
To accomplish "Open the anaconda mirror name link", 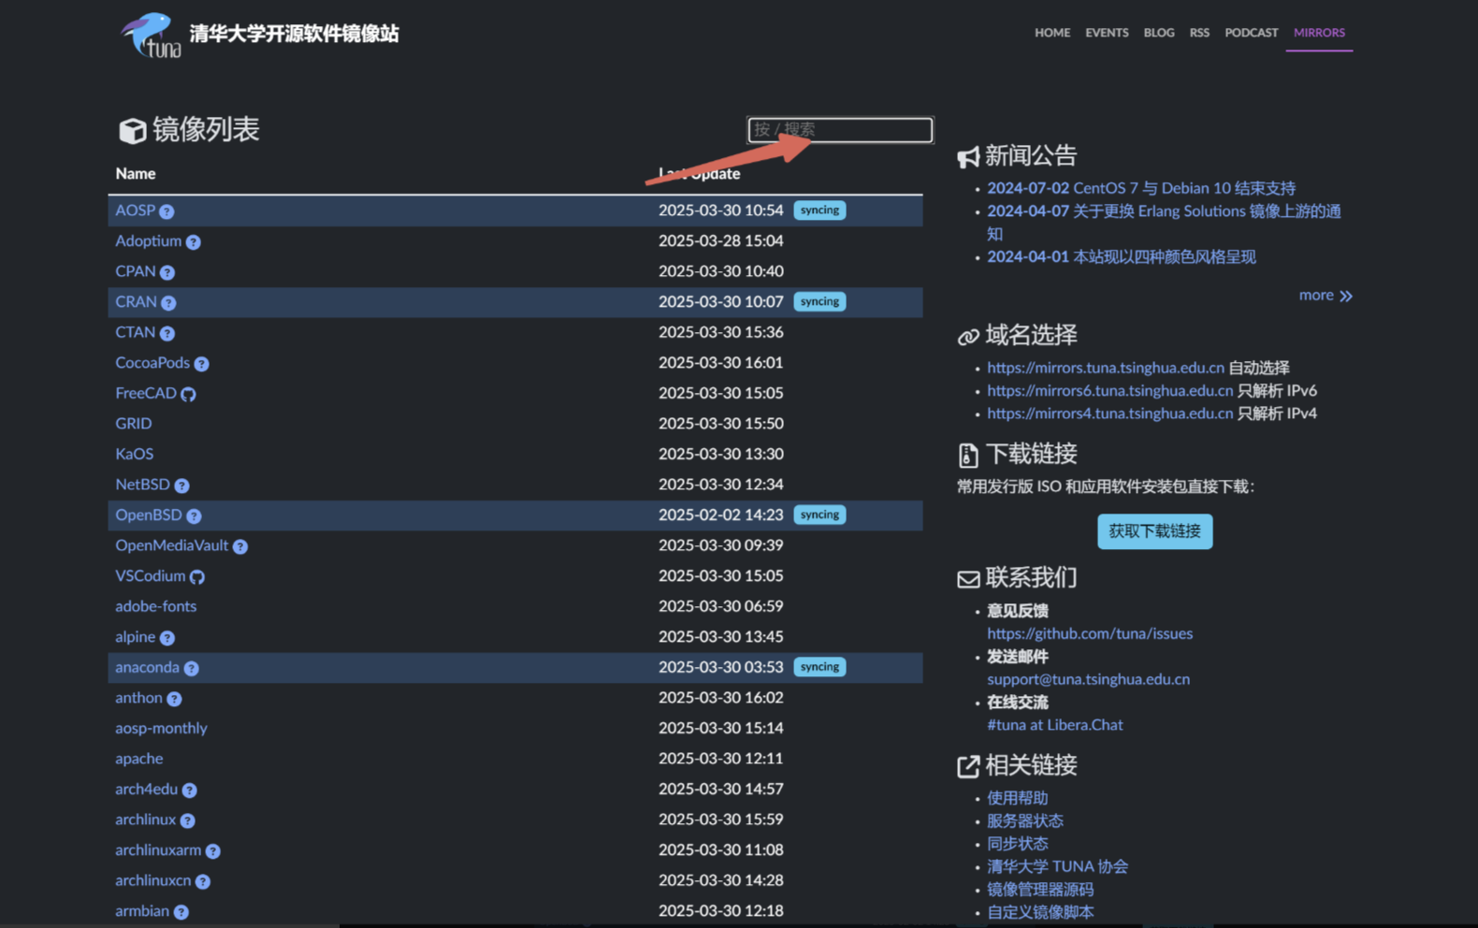I will point(147,667).
